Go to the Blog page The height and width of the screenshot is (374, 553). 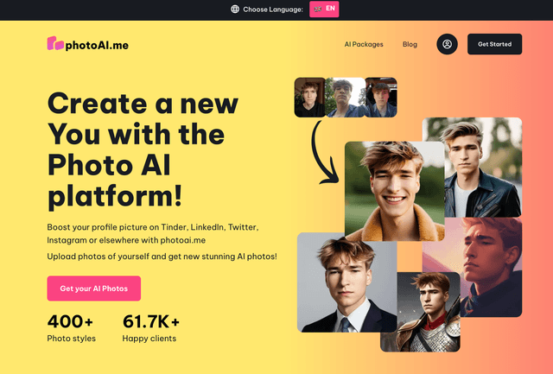click(x=410, y=44)
